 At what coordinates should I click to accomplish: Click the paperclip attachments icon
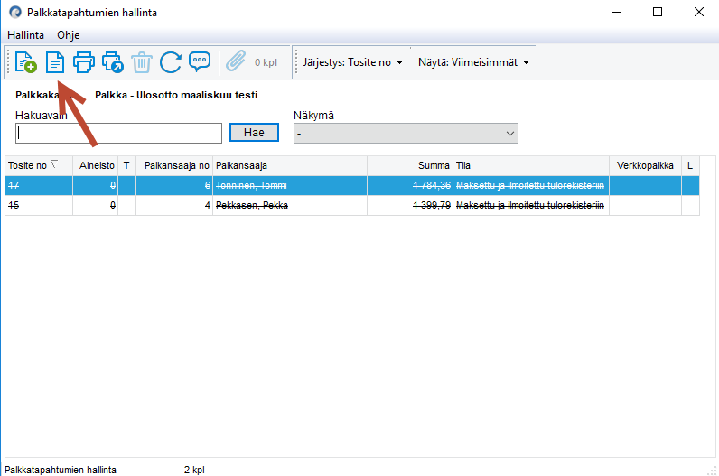coord(236,61)
